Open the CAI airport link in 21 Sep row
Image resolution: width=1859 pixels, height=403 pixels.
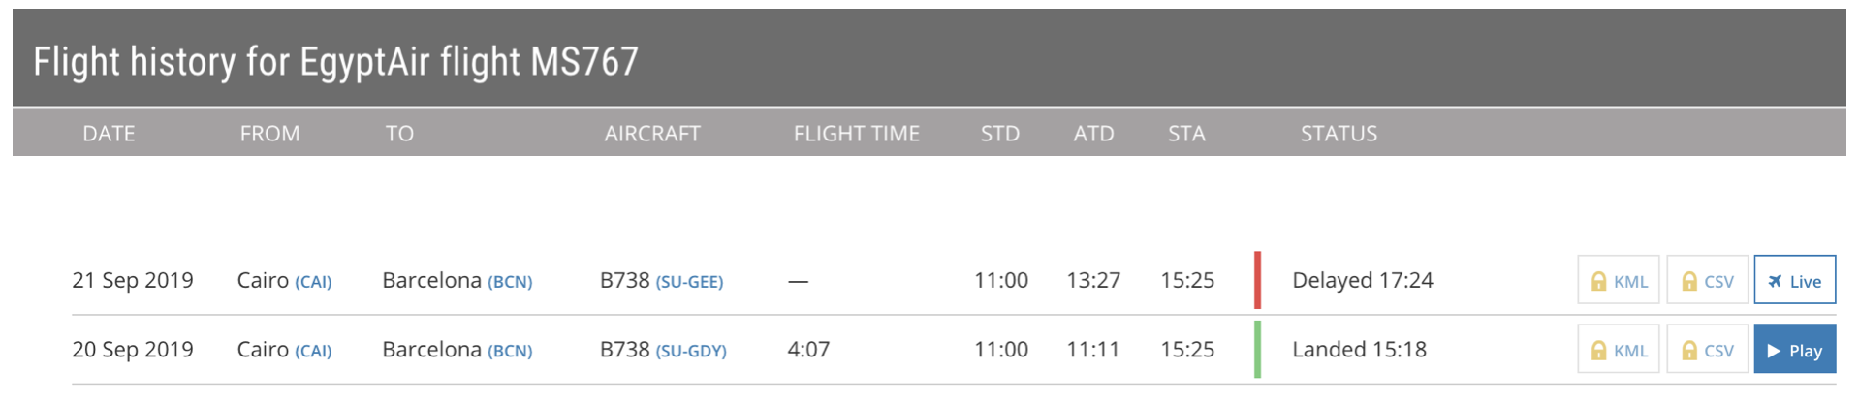point(313,282)
